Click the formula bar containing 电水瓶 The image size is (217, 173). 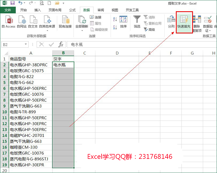coord(142,44)
